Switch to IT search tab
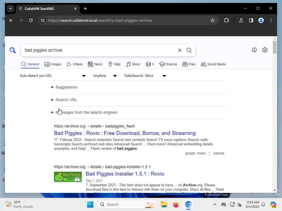 [150, 64]
